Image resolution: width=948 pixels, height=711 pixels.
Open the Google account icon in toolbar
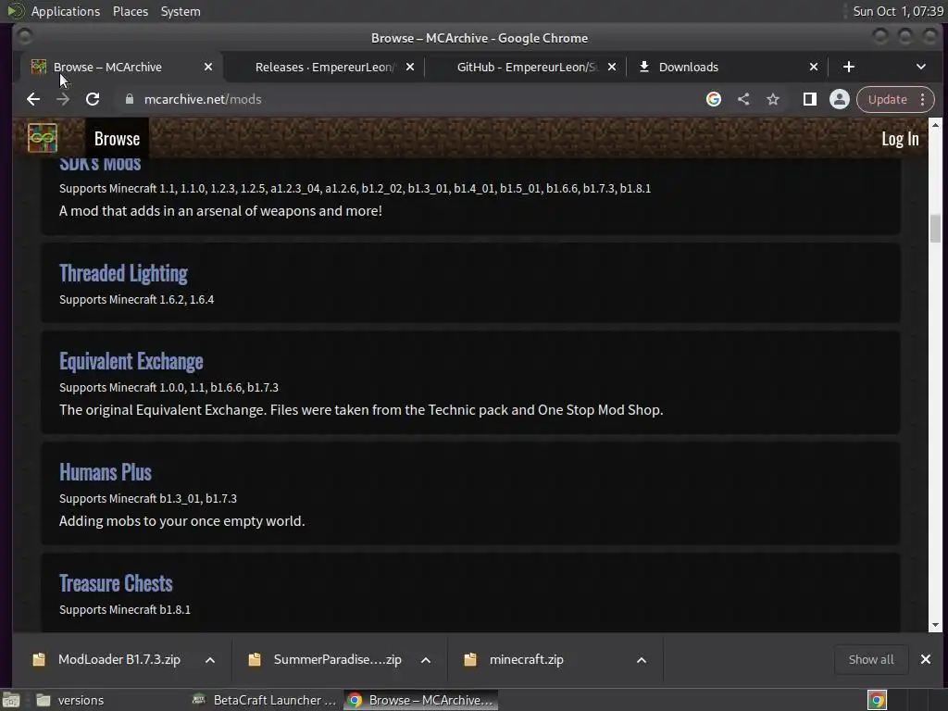[714, 99]
